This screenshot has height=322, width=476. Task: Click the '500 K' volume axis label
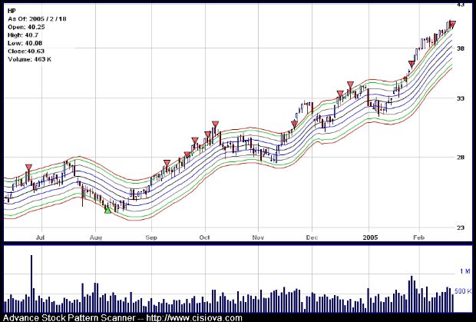click(463, 291)
